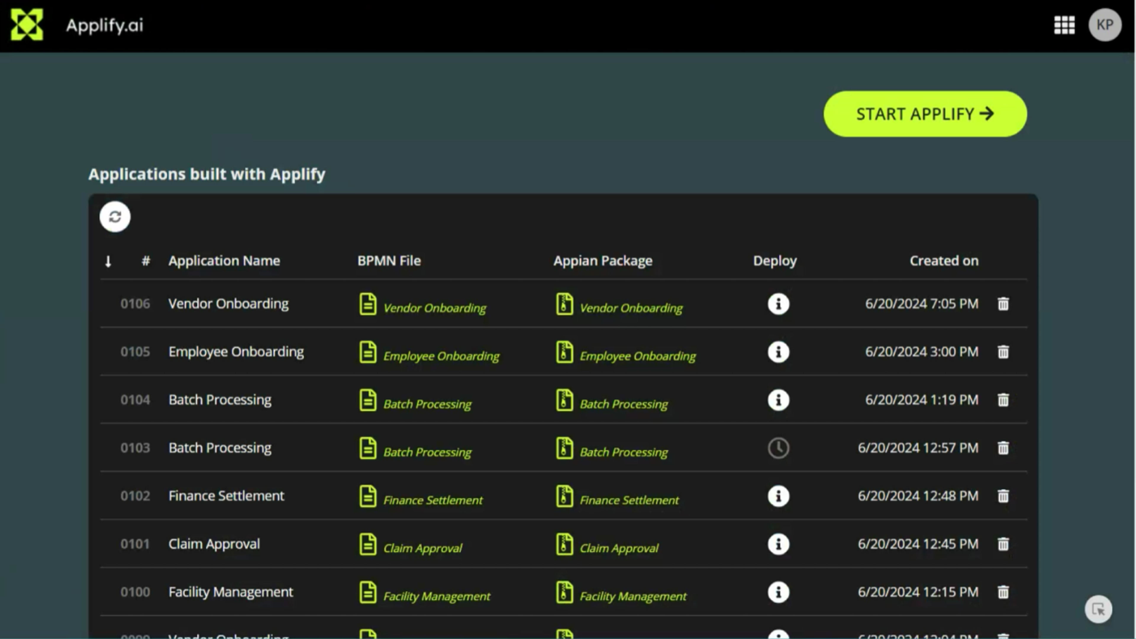Viewport: 1136px width, 639px height.
Task: Click the START APPLIFY button
Action: 925,114
